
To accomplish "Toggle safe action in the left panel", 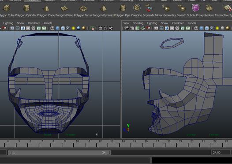I will [39, 28].
